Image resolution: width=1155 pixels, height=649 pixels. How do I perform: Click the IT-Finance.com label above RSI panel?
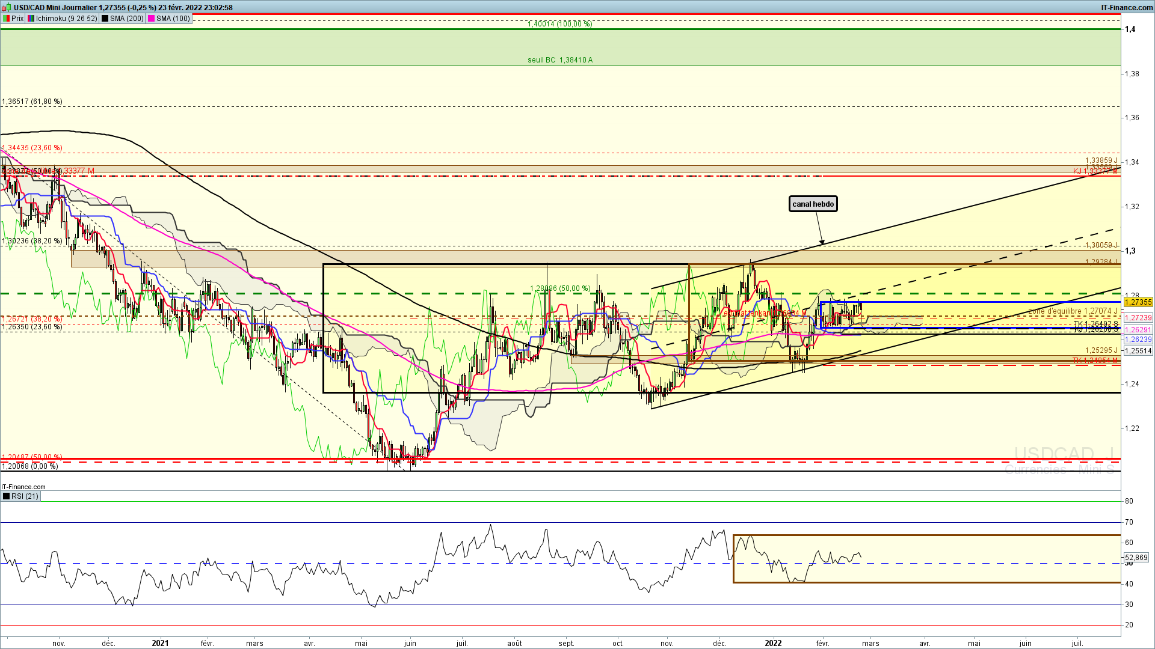(23, 487)
